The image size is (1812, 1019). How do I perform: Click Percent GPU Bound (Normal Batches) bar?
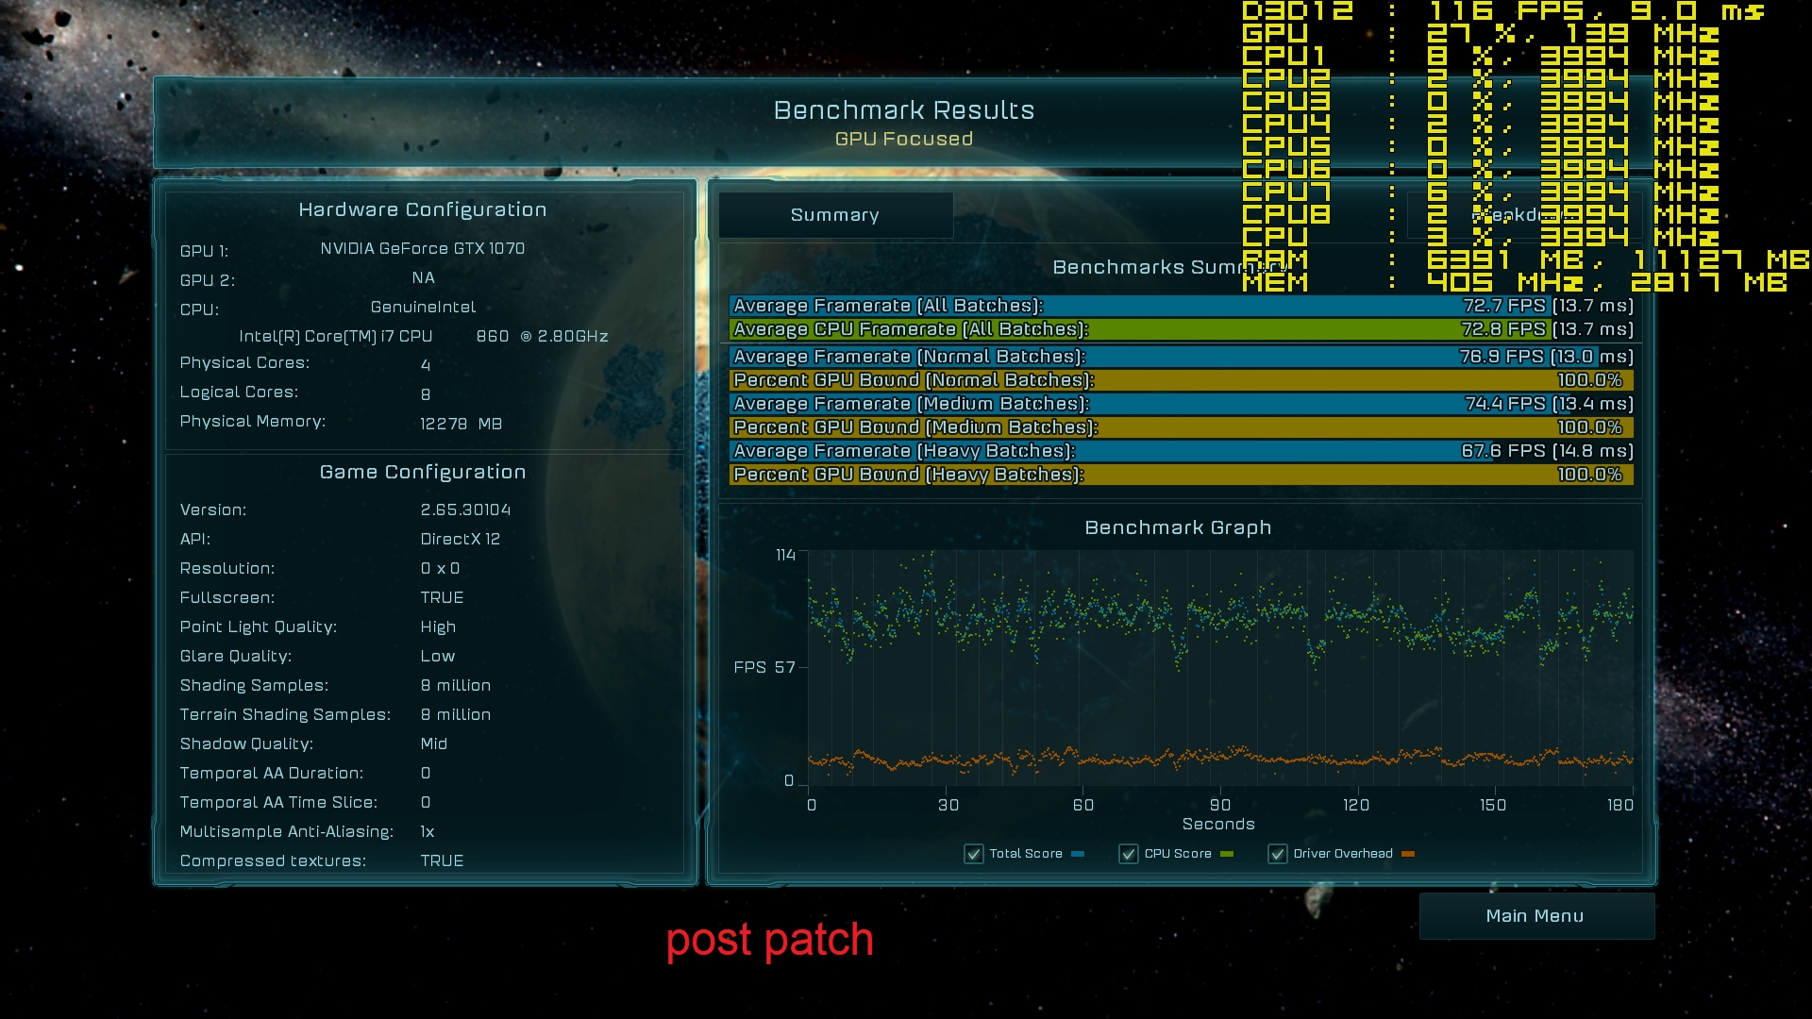(x=1180, y=380)
